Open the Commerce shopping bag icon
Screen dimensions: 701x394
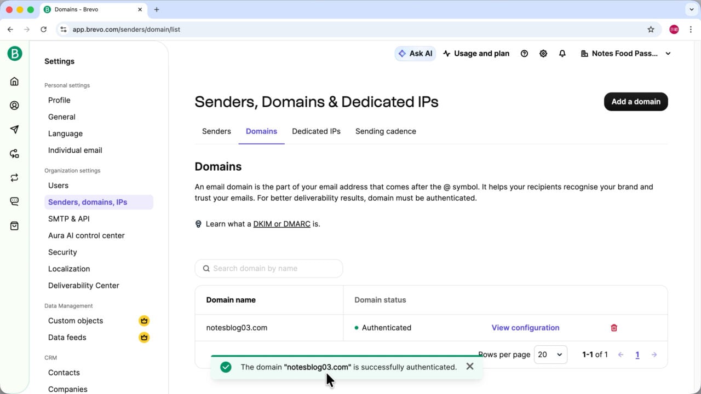click(x=15, y=225)
